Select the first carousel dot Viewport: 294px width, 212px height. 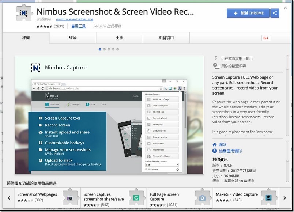[x=100, y=49]
